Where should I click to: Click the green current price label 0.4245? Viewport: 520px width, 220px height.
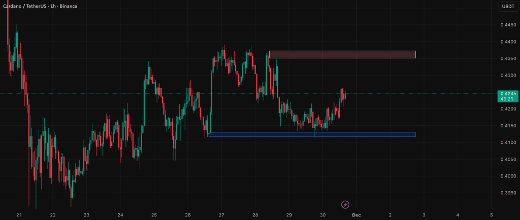click(508, 93)
